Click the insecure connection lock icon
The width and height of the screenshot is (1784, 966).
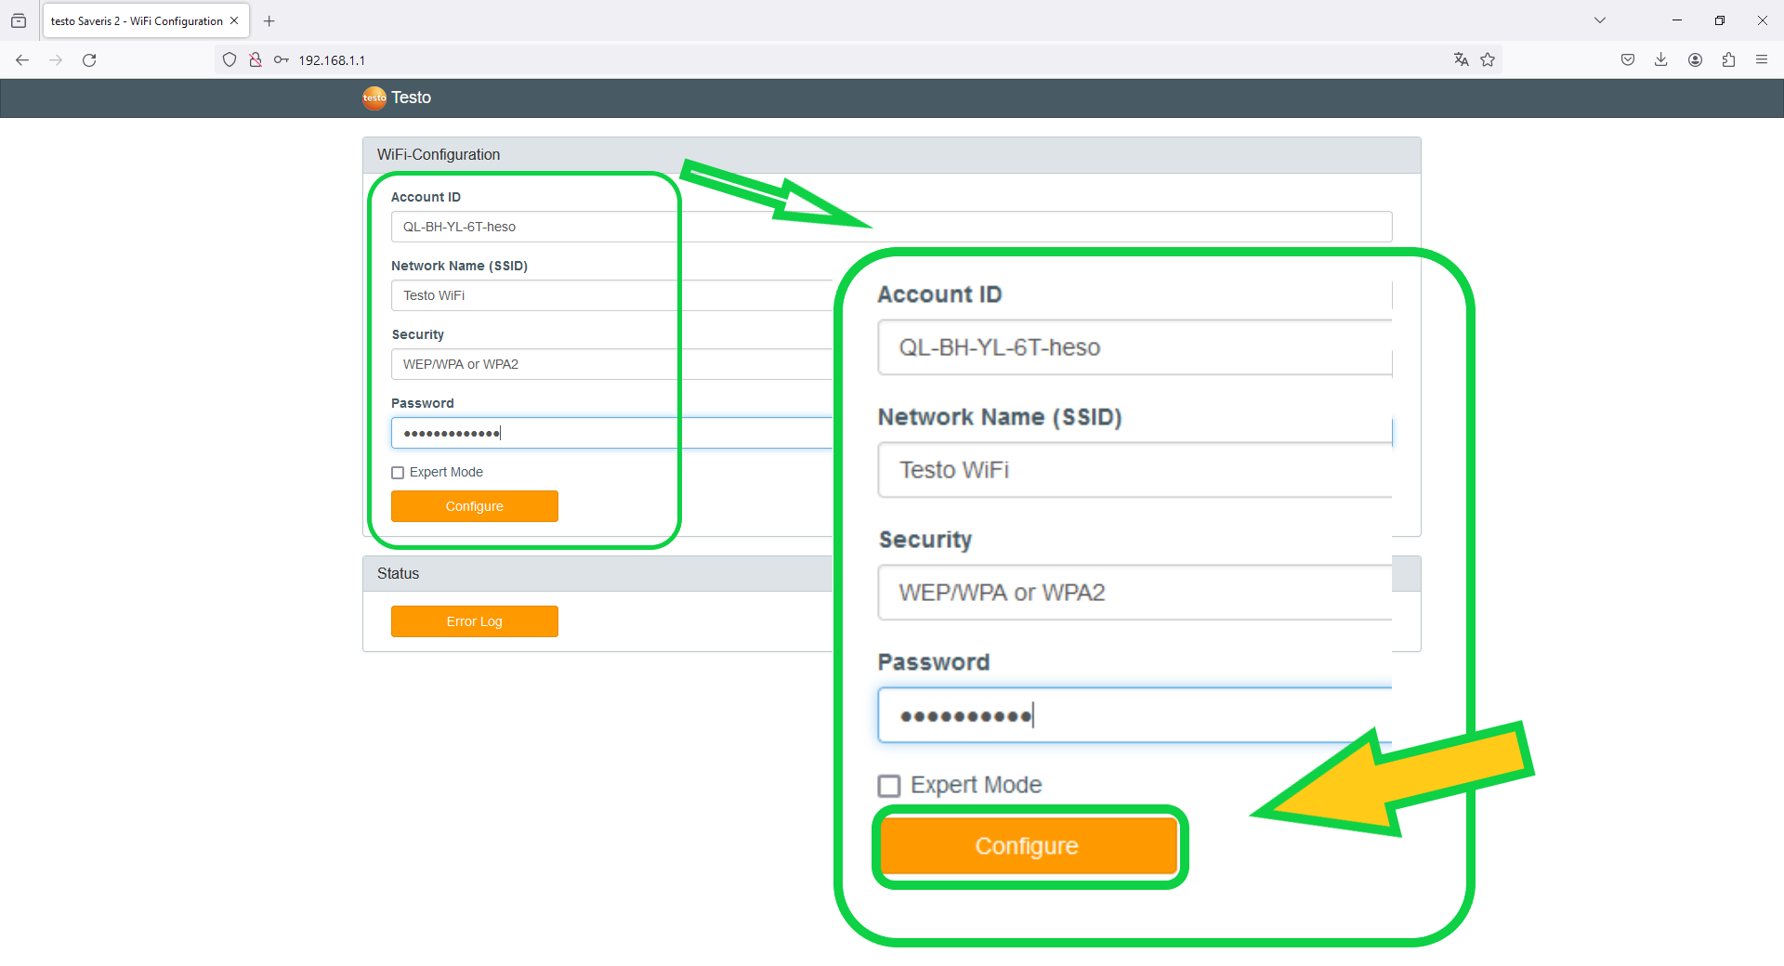tap(256, 59)
